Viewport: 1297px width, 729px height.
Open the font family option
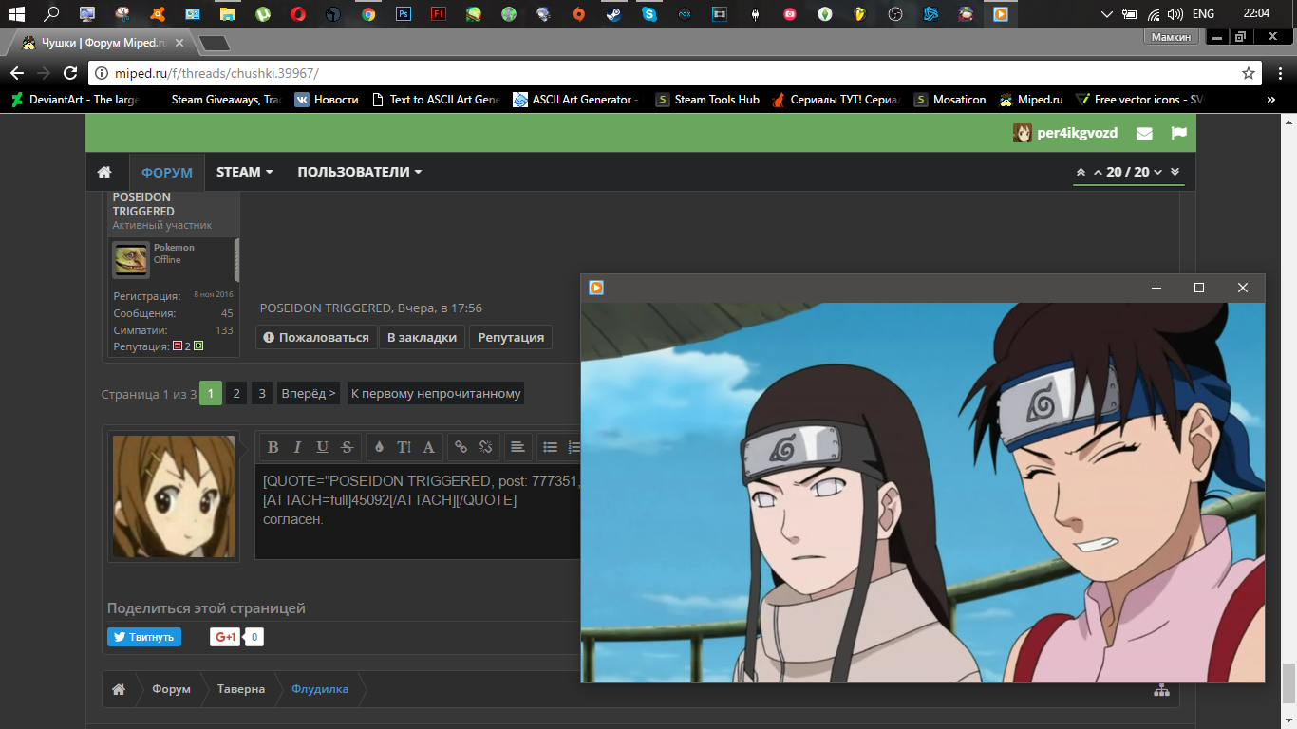[428, 447]
